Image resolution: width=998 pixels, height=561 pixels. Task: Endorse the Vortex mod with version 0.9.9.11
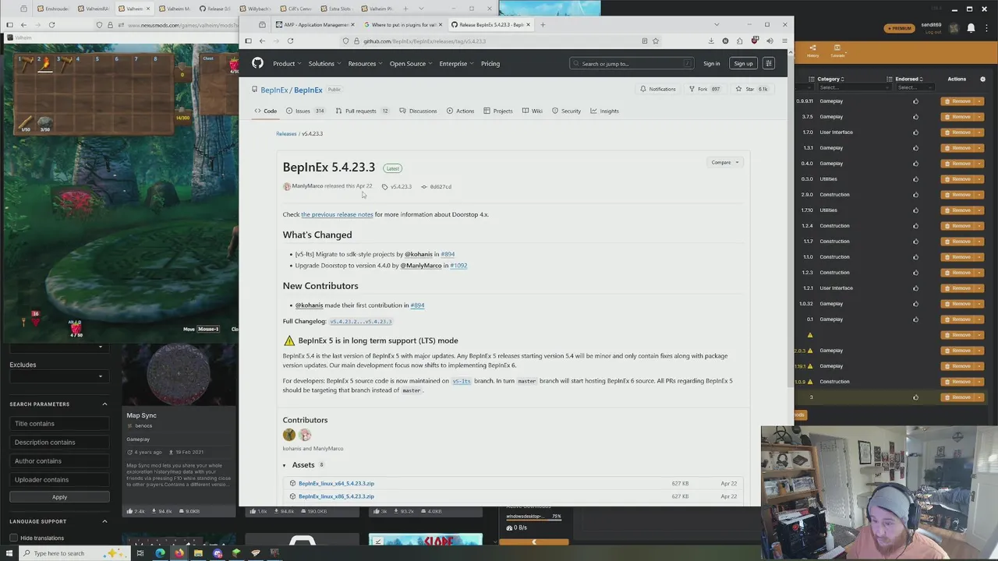click(915, 101)
